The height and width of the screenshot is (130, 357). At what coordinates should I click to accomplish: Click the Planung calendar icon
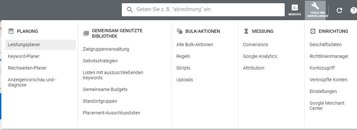(11, 31)
